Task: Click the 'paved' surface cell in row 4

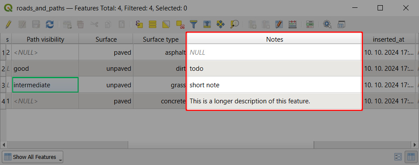Action: tap(106, 101)
